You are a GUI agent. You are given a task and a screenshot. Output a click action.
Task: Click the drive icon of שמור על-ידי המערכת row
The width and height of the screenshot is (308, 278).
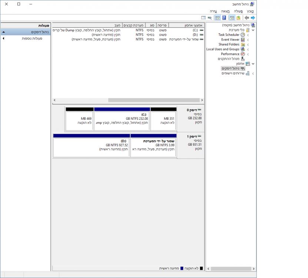(x=202, y=39)
